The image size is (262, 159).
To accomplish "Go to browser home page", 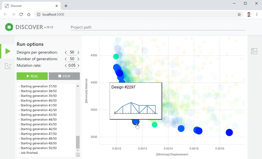I will pos(29,14).
